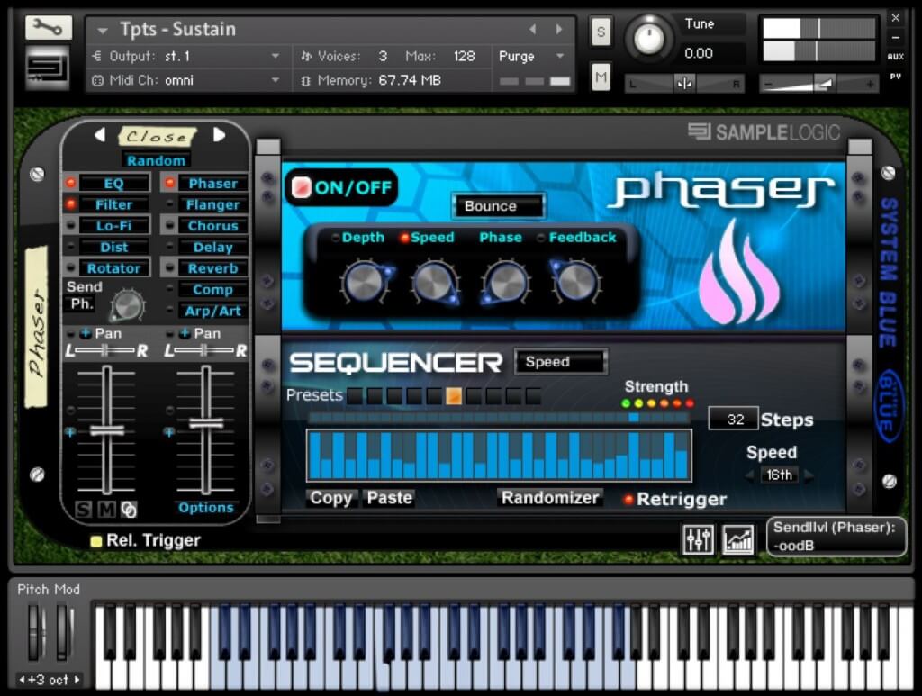
Task: Expand the instrument name dropdown arrow
Action: (103, 30)
